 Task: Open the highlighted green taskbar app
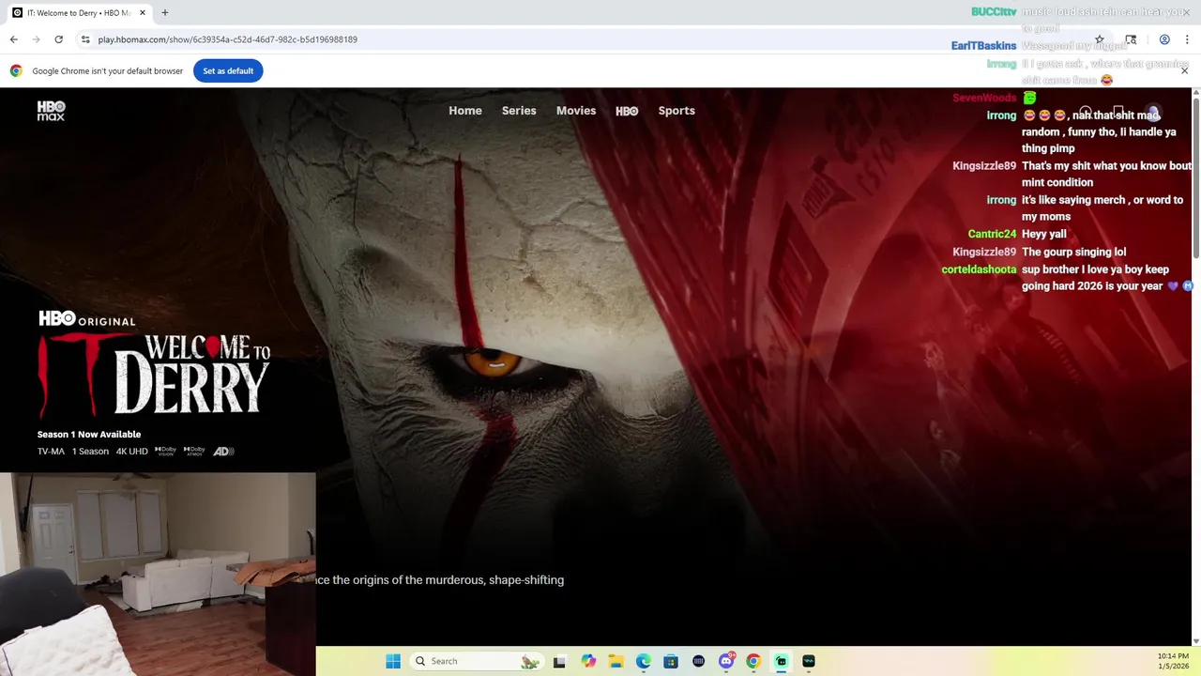click(781, 661)
